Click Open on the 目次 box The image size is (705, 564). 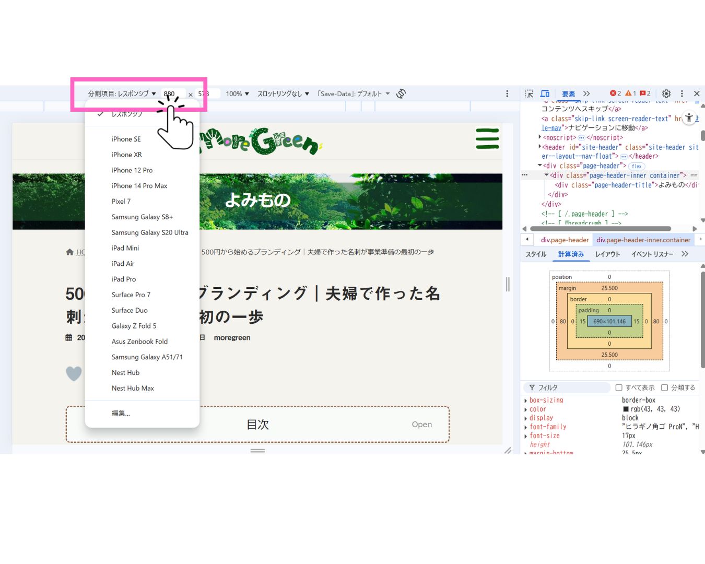tap(421, 425)
